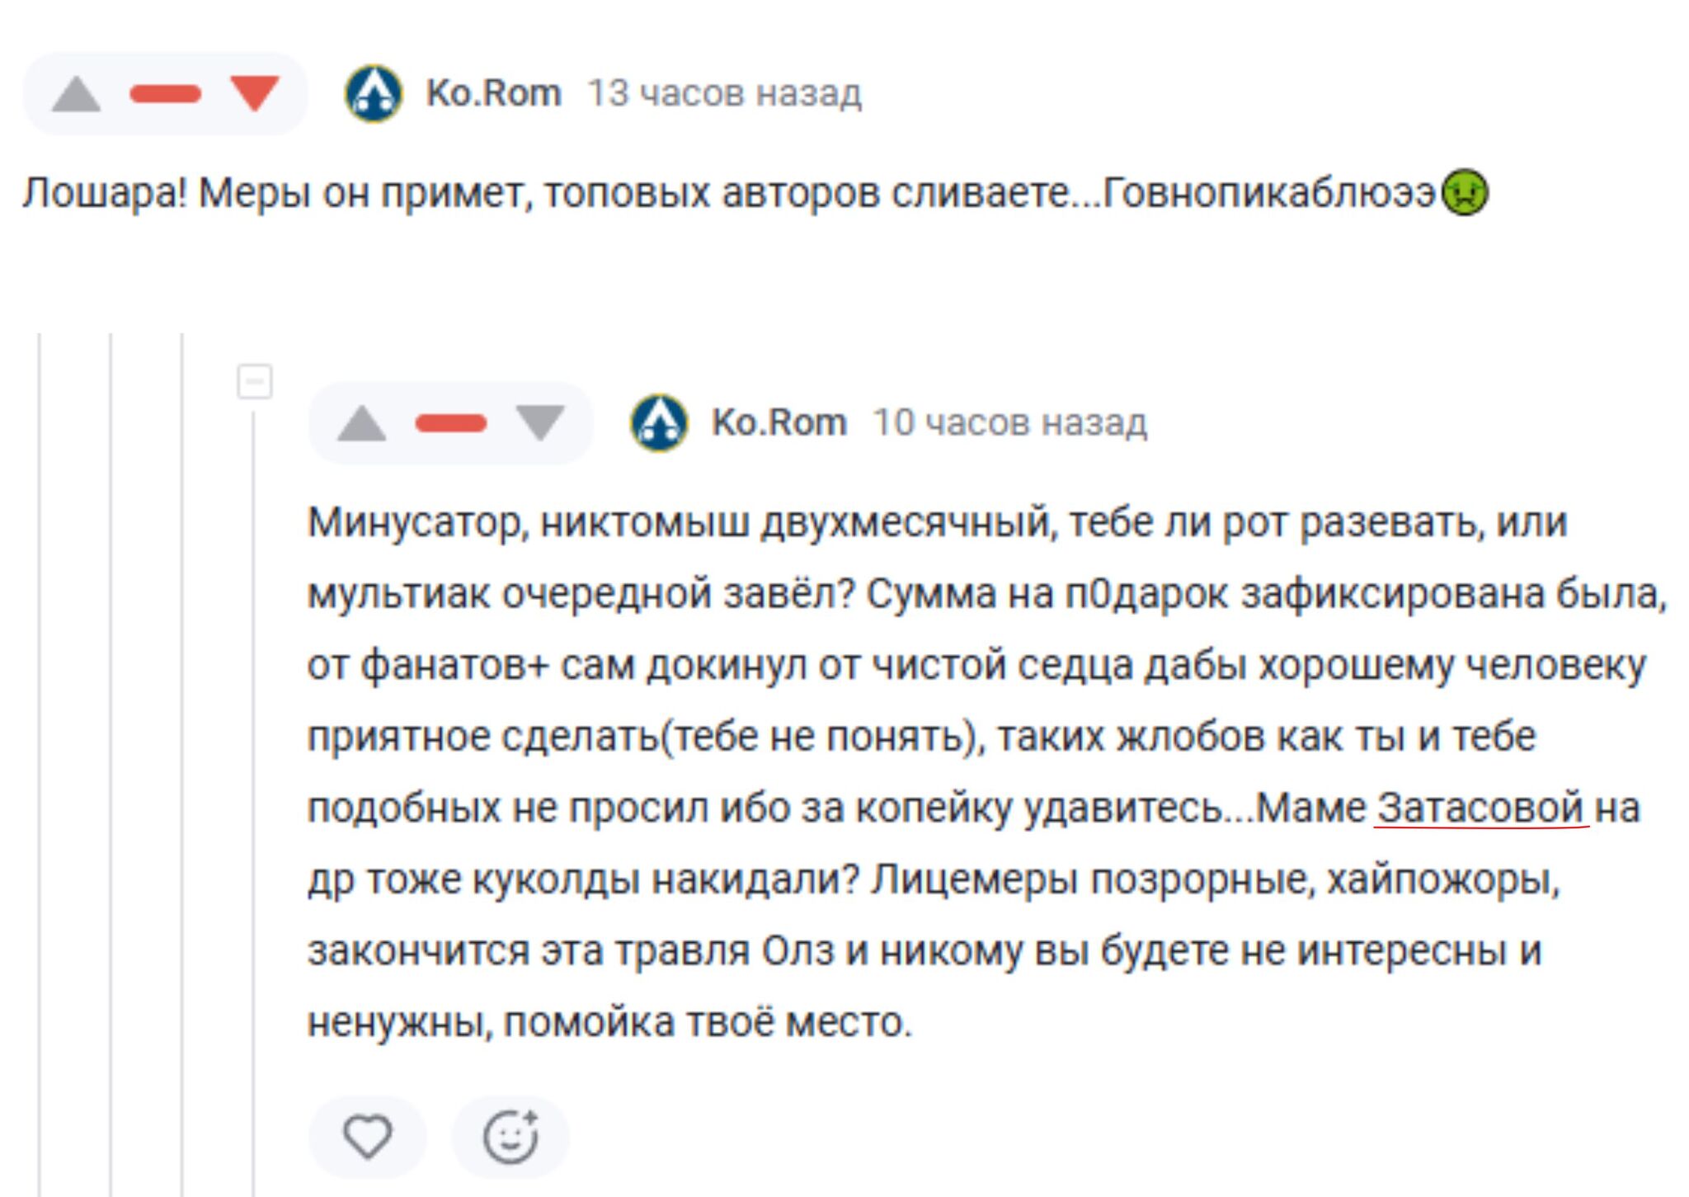Open the avatar beside the 13 часов назад comment
This screenshot has width=1689, height=1197.
[374, 93]
